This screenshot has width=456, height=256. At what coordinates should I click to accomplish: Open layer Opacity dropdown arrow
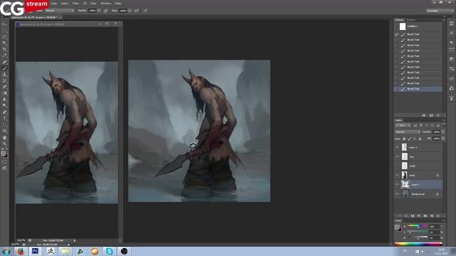(x=442, y=132)
